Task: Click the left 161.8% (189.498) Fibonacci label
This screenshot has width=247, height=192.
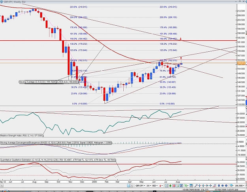Action: 79,34
